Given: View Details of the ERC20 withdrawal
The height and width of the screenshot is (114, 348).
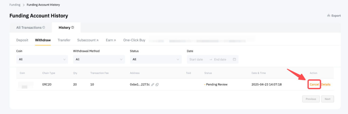Looking at the screenshot, I should [x=326, y=85].
